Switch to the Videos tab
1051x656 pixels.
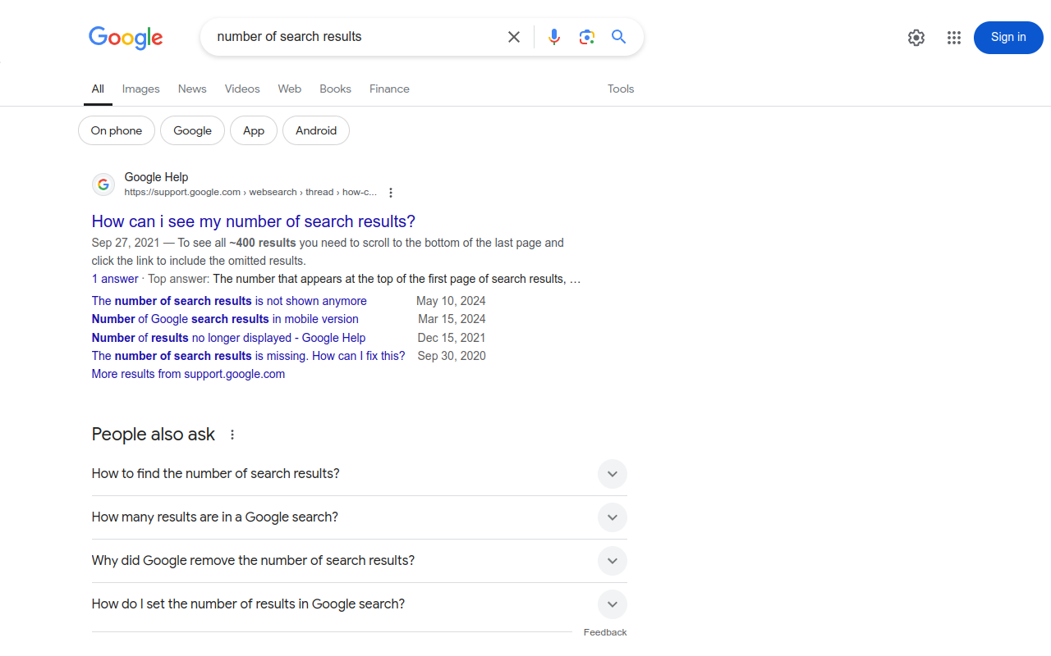[242, 89]
